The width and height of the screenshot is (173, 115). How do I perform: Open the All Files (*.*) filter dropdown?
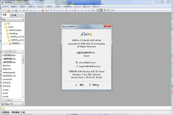coord(13,104)
